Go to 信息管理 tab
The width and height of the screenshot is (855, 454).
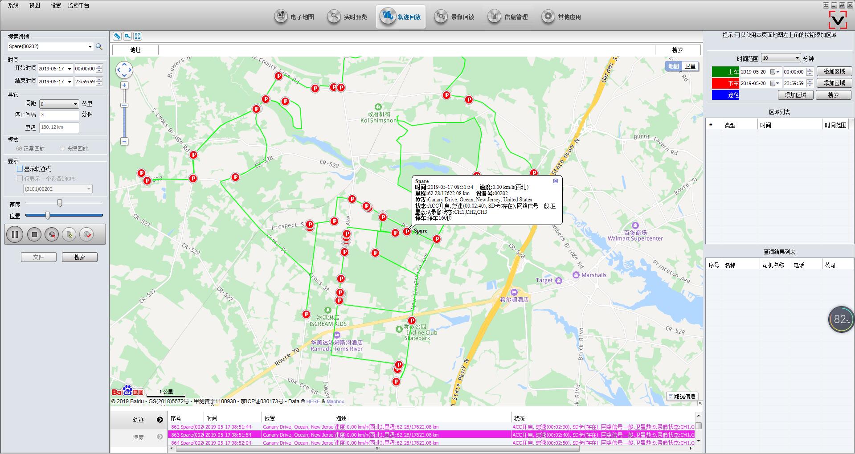click(x=507, y=17)
